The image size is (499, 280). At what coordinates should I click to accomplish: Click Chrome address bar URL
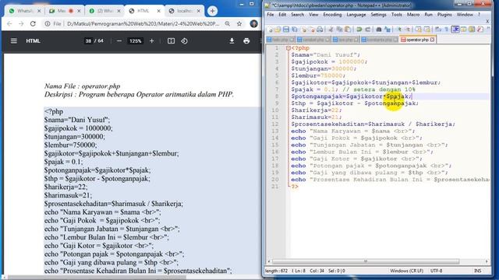[143, 24]
